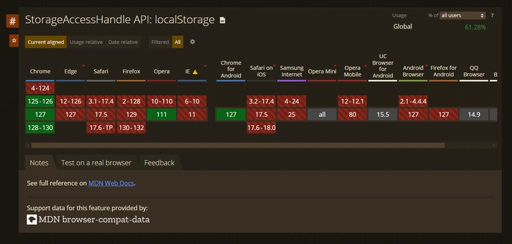
Task: Click the hash permalink icon
Action: (x=12, y=21)
